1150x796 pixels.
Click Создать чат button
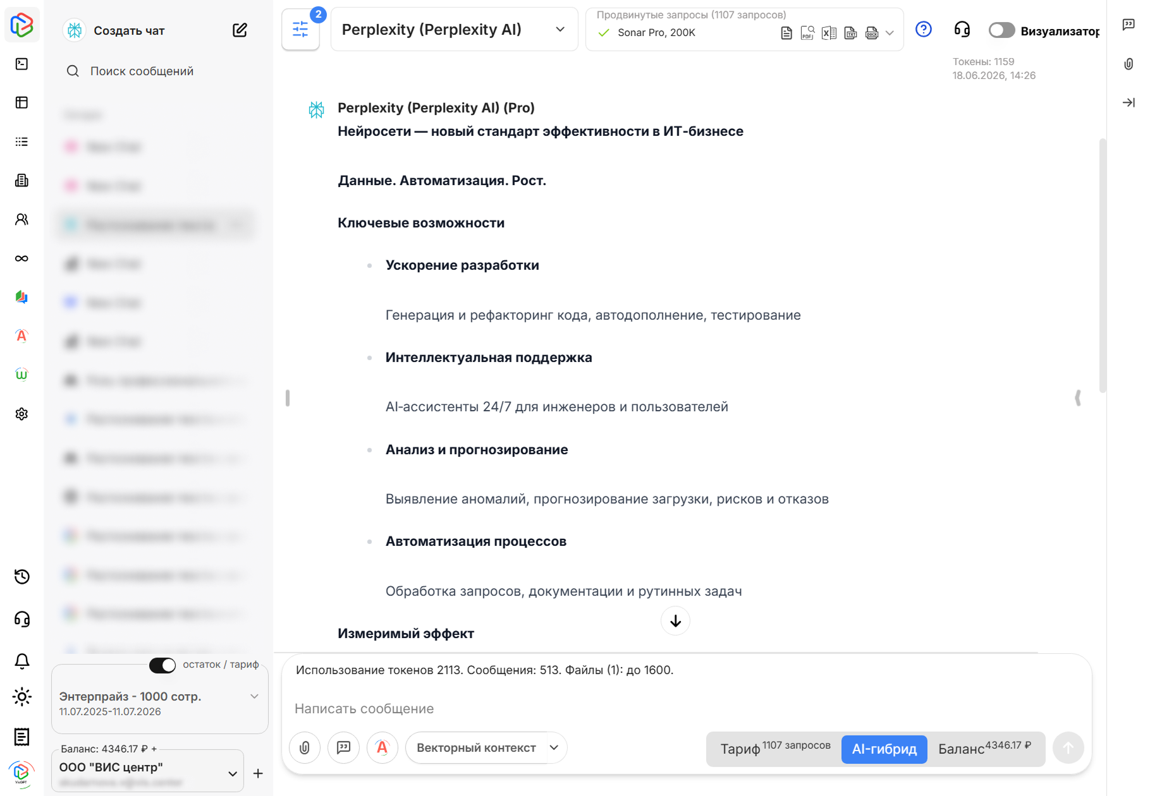point(129,30)
